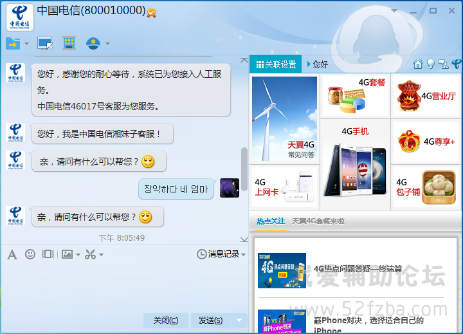Open the 天翼4G 常见问答 windmill tile
Screen dimensions: 463x334
coord(284,119)
